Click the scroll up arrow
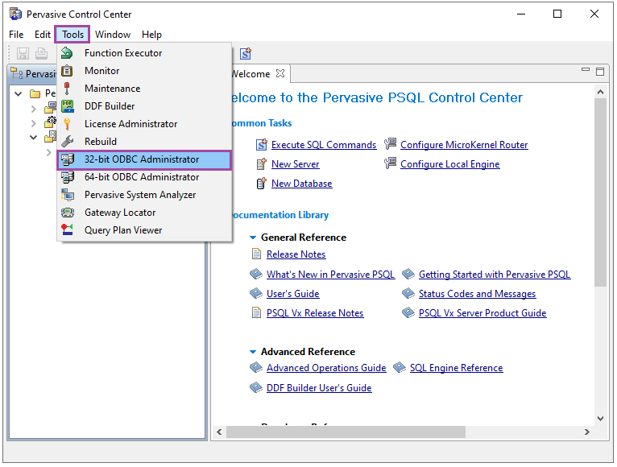The height and width of the screenshot is (467, 617). (600, 92)
